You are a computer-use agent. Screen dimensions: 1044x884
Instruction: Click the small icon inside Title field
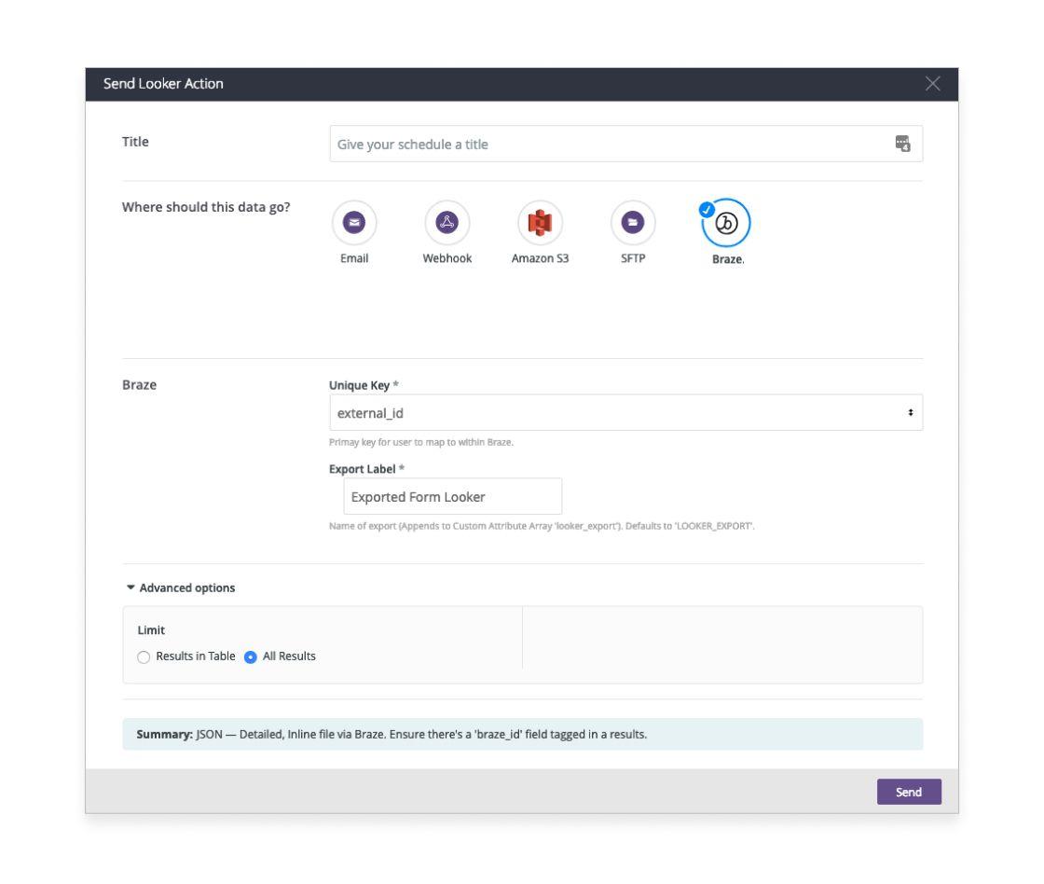pyautogui.click(x=902, y=144)
